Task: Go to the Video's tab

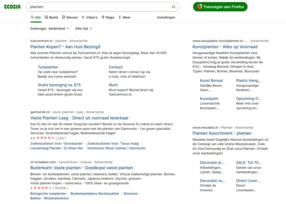Action: (x=90, y=17)
